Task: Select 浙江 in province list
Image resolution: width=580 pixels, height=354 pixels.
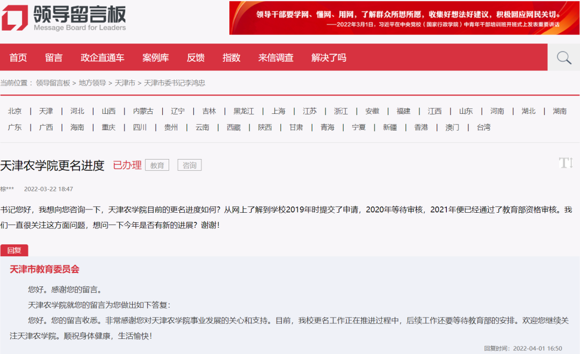Action: coord(341,111)
